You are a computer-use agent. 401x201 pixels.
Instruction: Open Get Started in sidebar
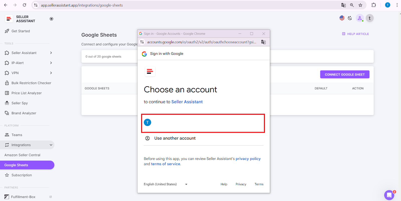21,31
